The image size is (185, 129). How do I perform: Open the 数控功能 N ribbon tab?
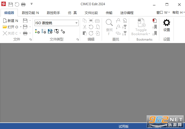point(30,13)
